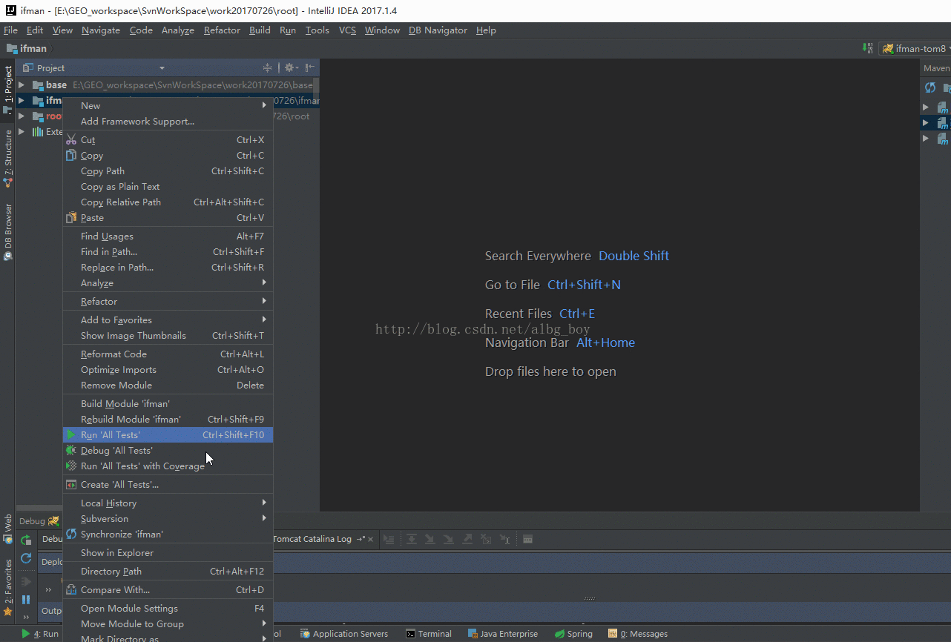Open the Tomcat Catalina Log tab
Screen dimensions: 951x642
[312, 540]
